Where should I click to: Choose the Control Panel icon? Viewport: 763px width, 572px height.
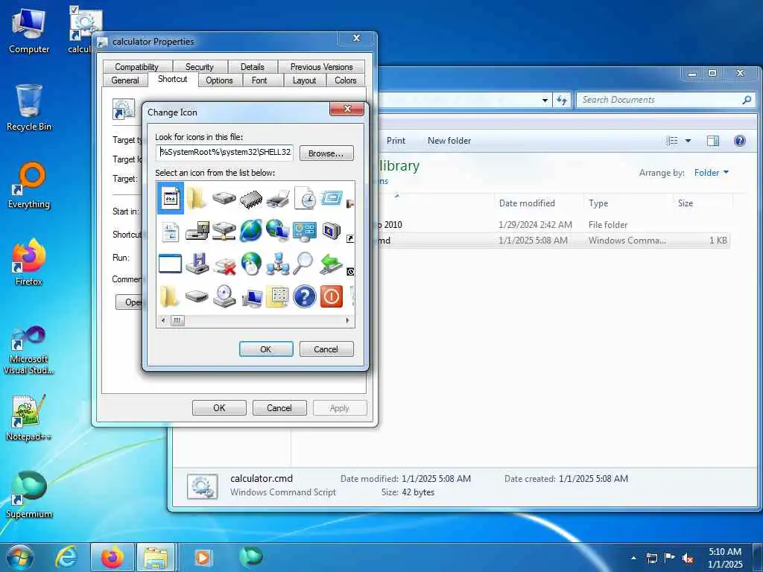click(x=305, y=232)
